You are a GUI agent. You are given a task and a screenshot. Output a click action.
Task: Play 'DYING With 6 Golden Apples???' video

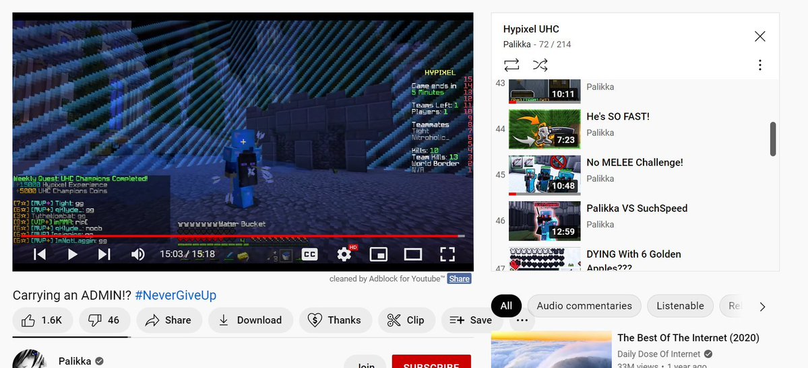(635, 260)
